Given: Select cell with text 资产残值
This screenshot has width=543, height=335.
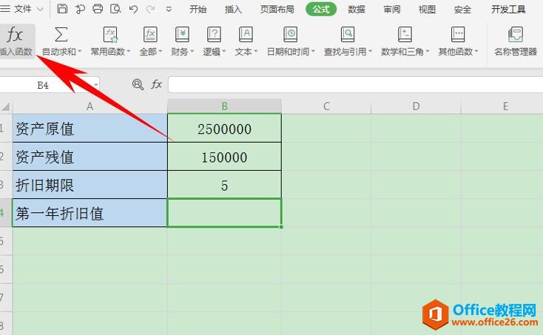Looking at the screenshot, I should (x=90, y=157).
